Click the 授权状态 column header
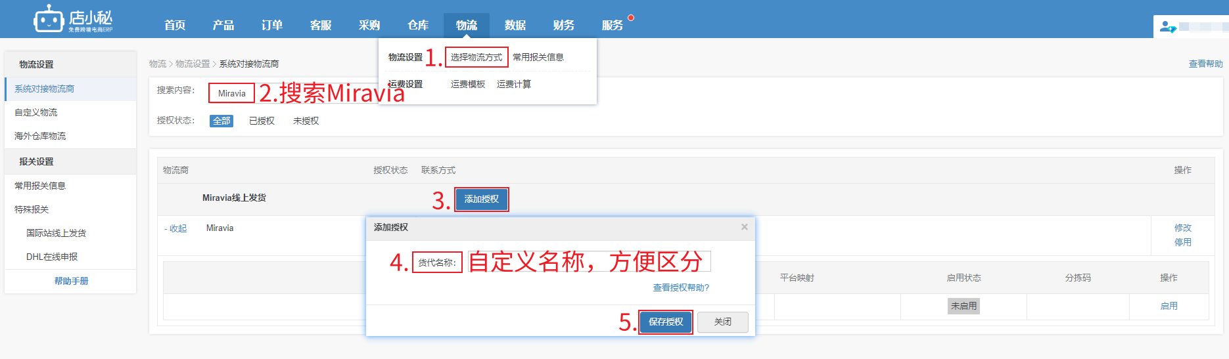This screenshot has height=359, width=1229. pyautogui.click(x=390, y=170)
